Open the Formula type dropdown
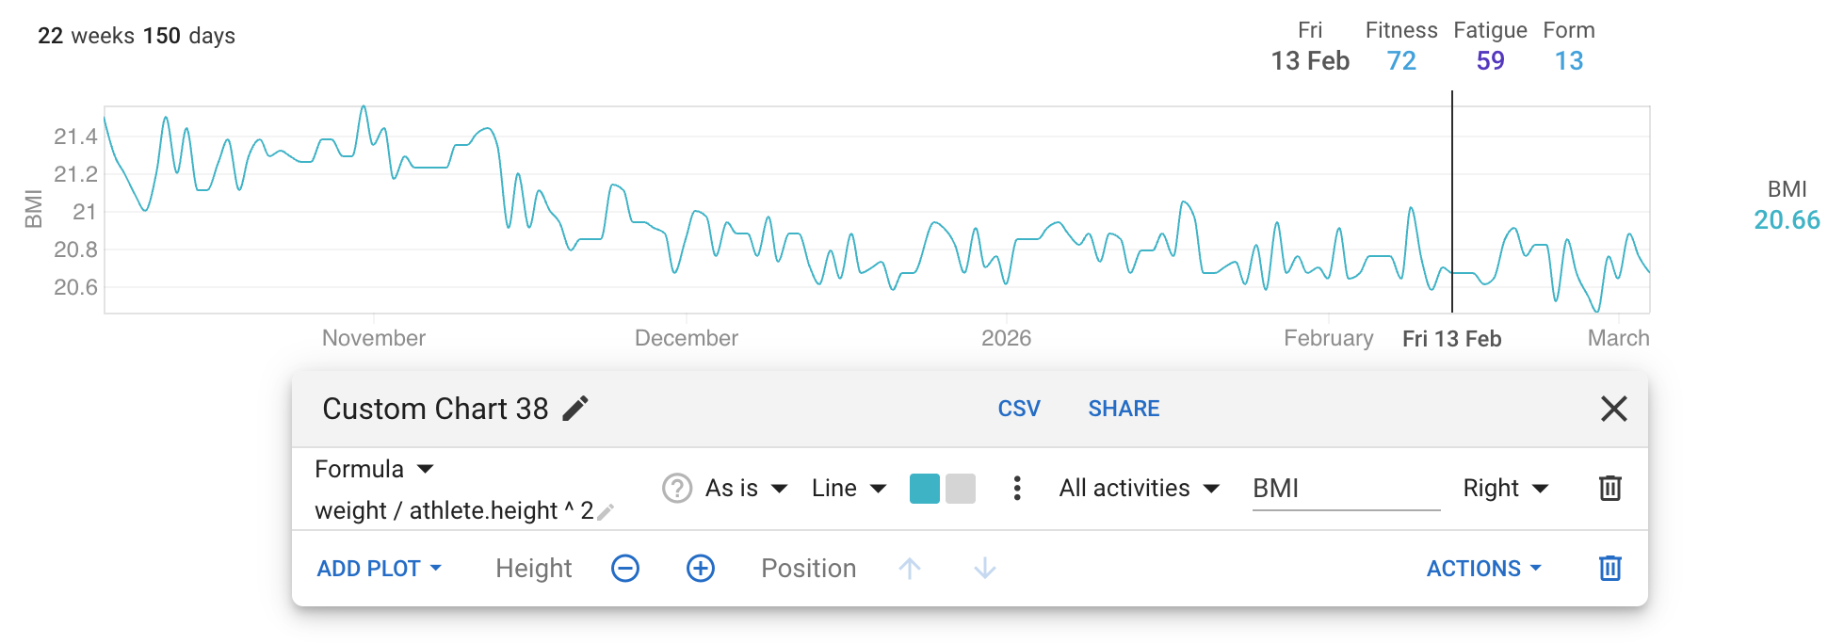Screen dimensions: 1844x644 coord(374,468)
